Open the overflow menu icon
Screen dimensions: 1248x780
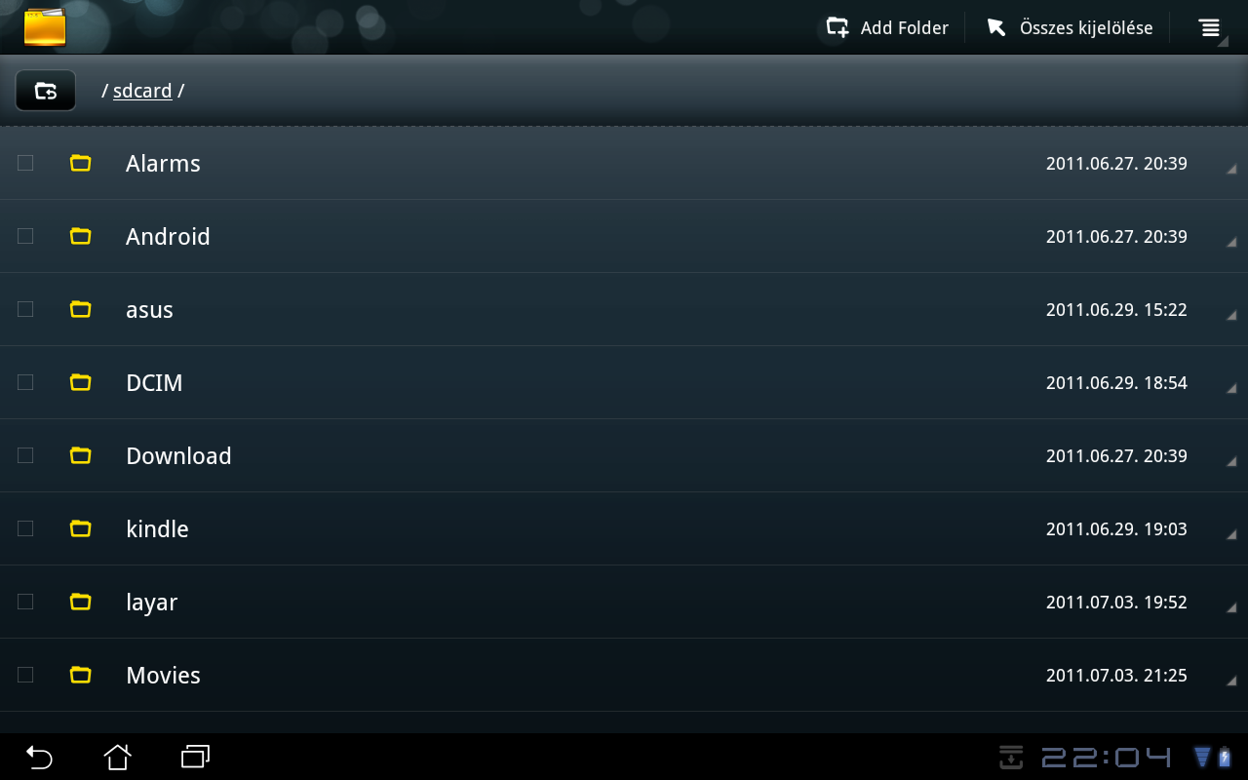click(1210, 27)
